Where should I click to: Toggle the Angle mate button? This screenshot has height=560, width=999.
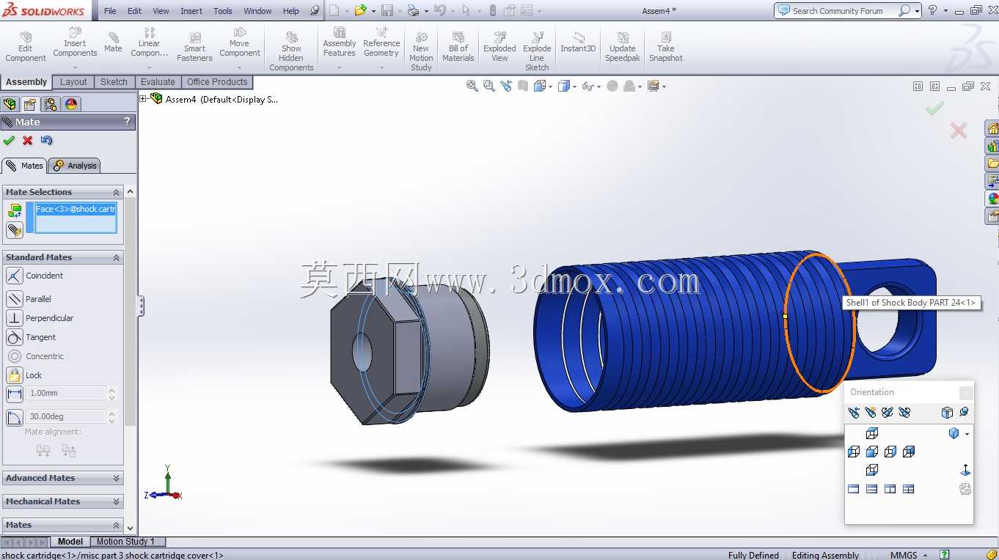(15, 418)
